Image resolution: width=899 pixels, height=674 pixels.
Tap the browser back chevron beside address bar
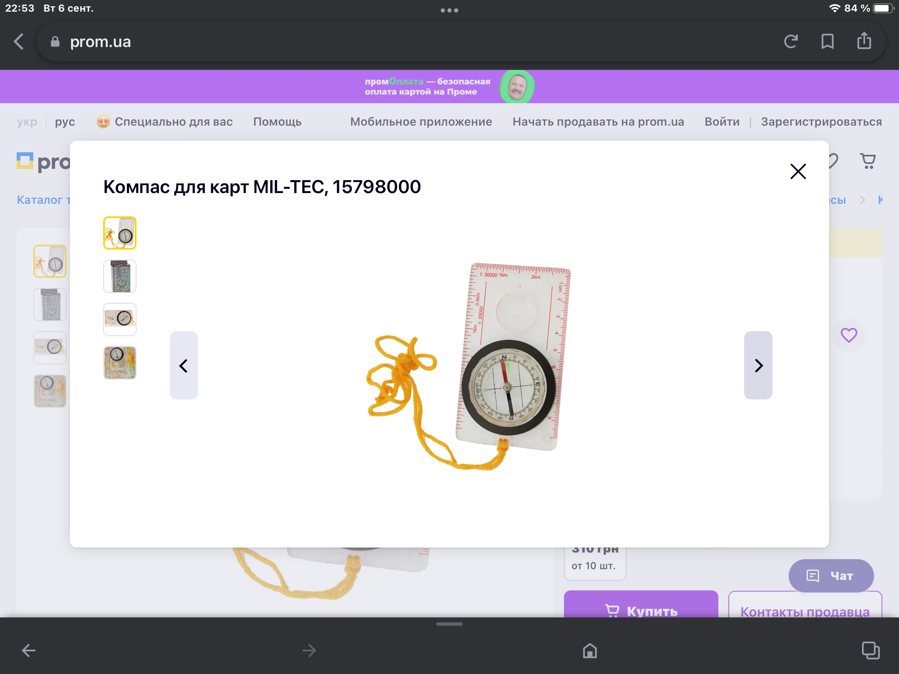pyautogui.click(x=19, y=42)
